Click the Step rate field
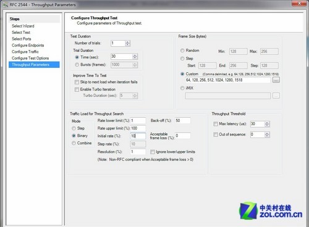Viewport: 309px width, 227px height. coord(138,144)
